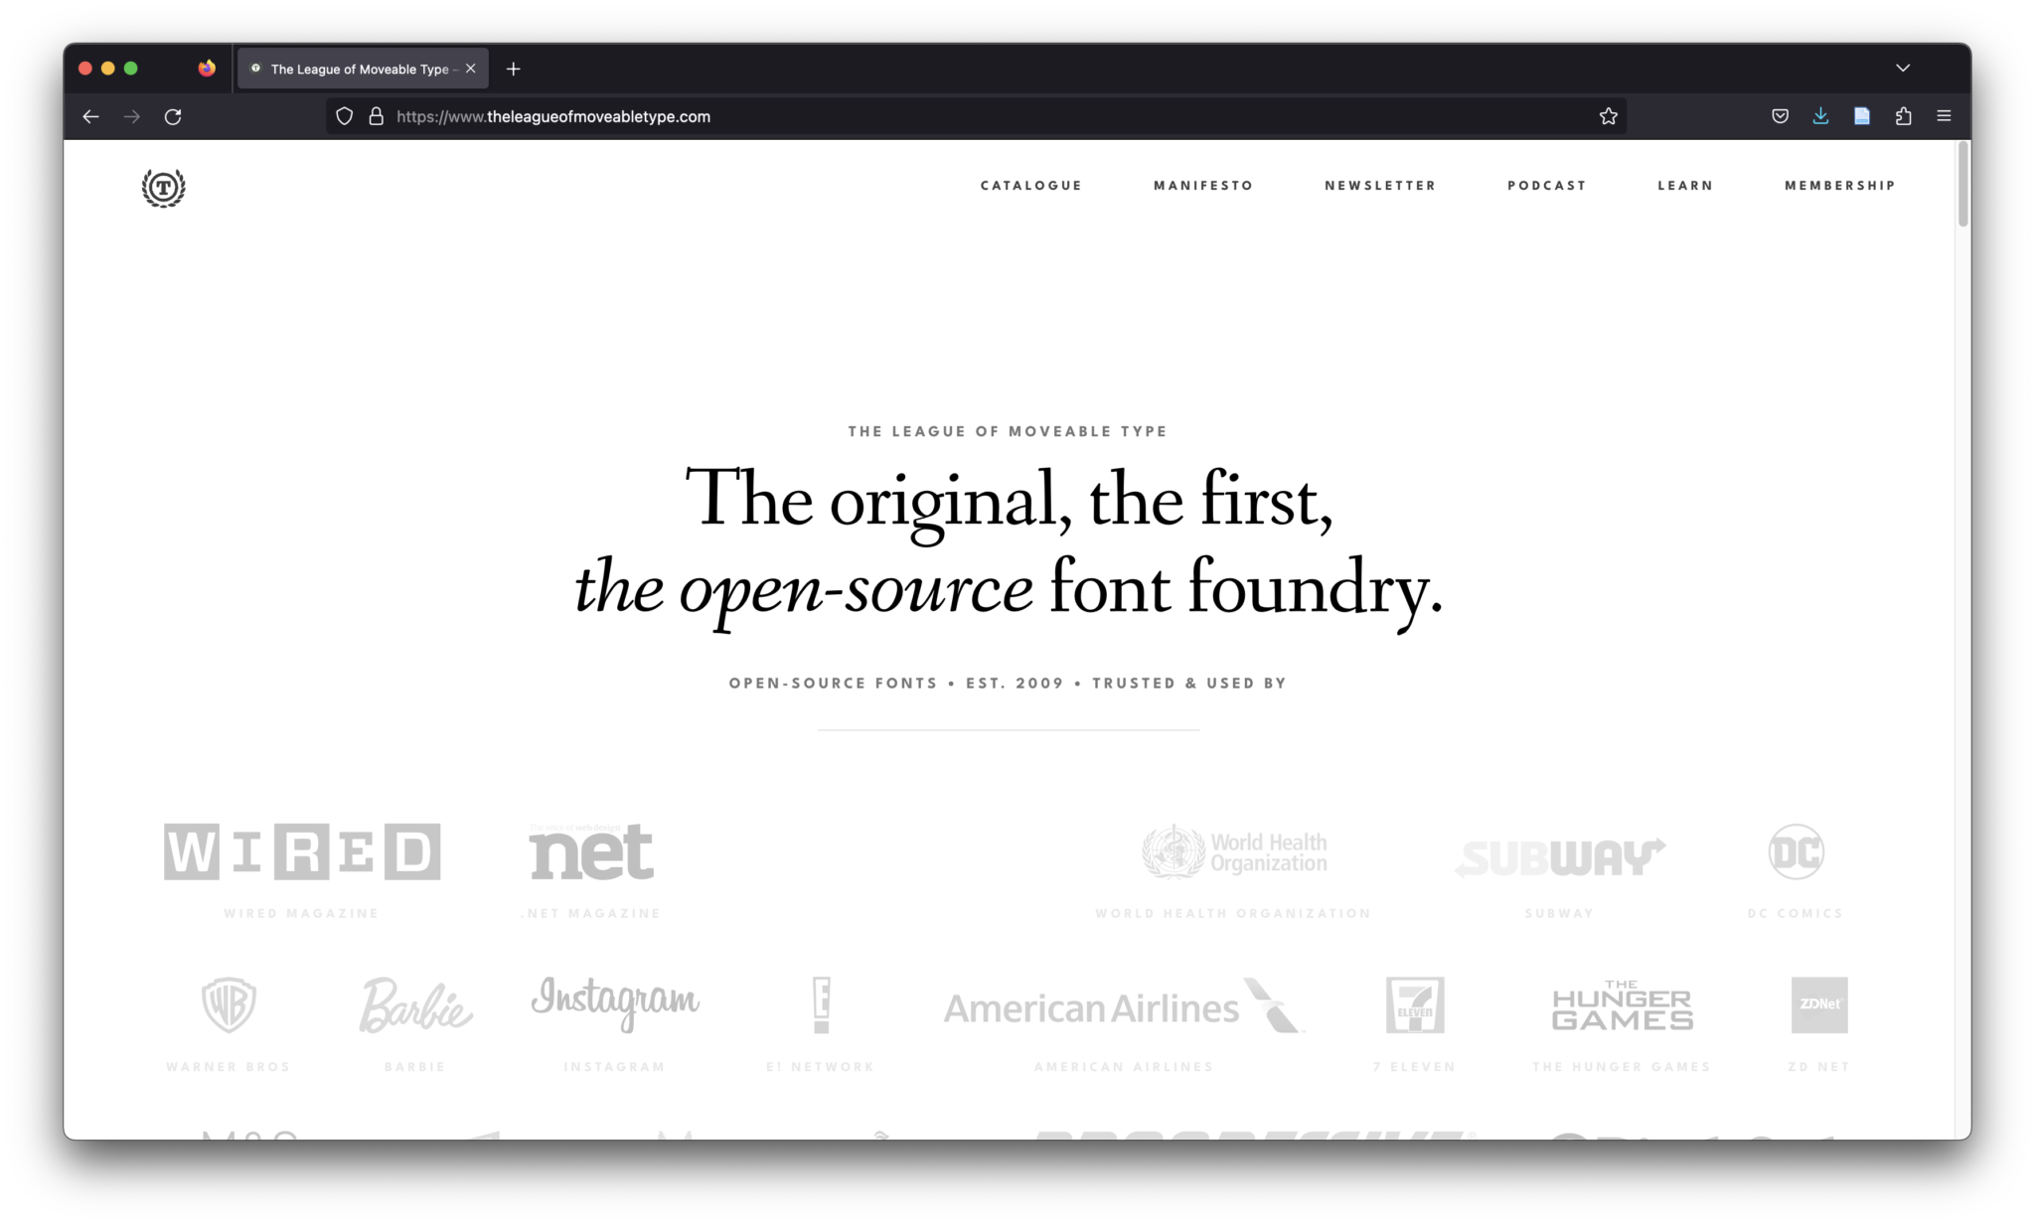The width and height of the screenshot is (2035, 1224).
Task: Open the Catalogue nav item
Action: 1030,186
